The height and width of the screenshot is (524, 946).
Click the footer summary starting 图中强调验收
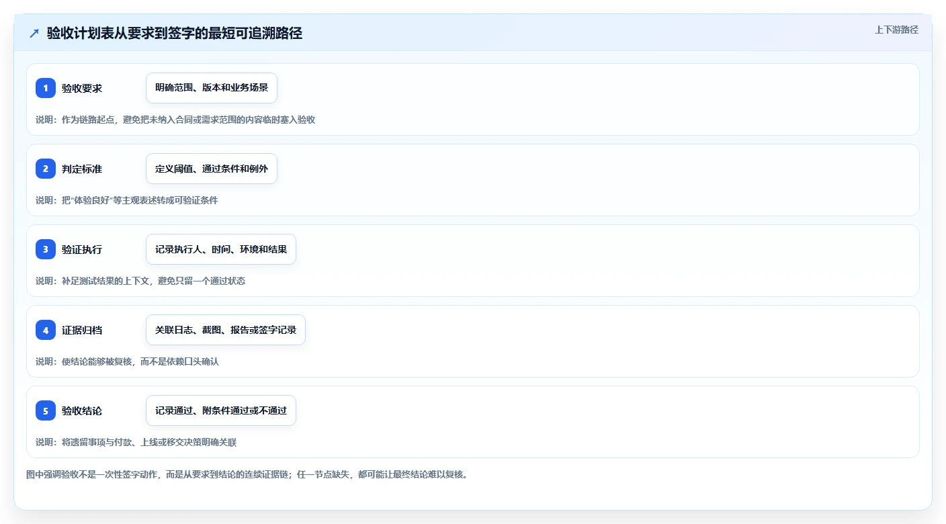[247, 474]
